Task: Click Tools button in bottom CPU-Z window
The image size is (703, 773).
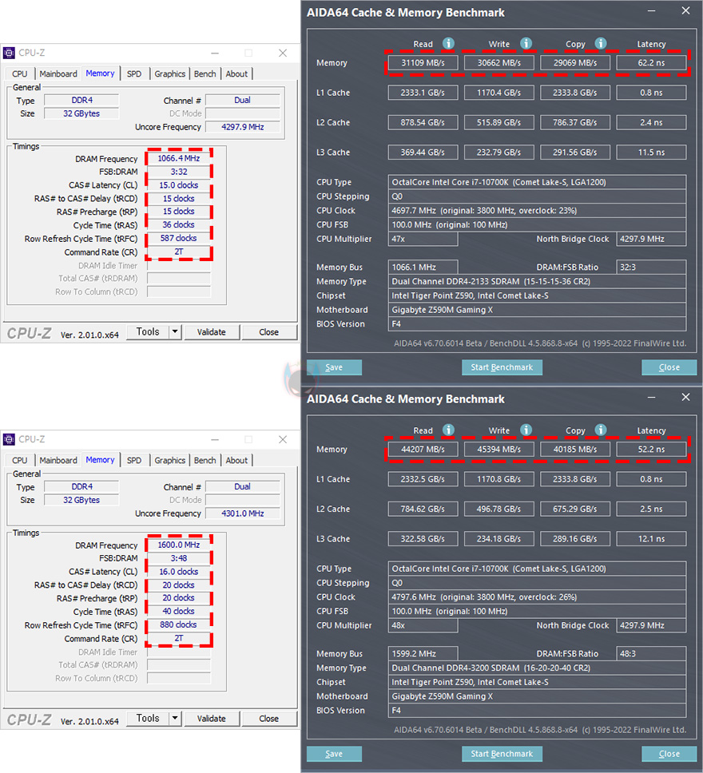Action: pos(148,718)
